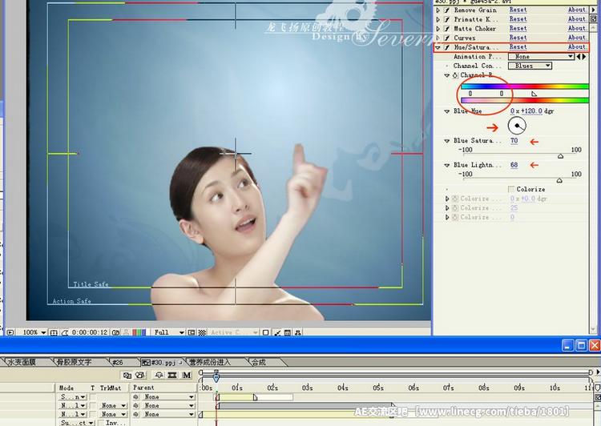601x426 pixels.
Task: Collapse the Hue/Saturation effect
Action: click(x=438, y=47)
